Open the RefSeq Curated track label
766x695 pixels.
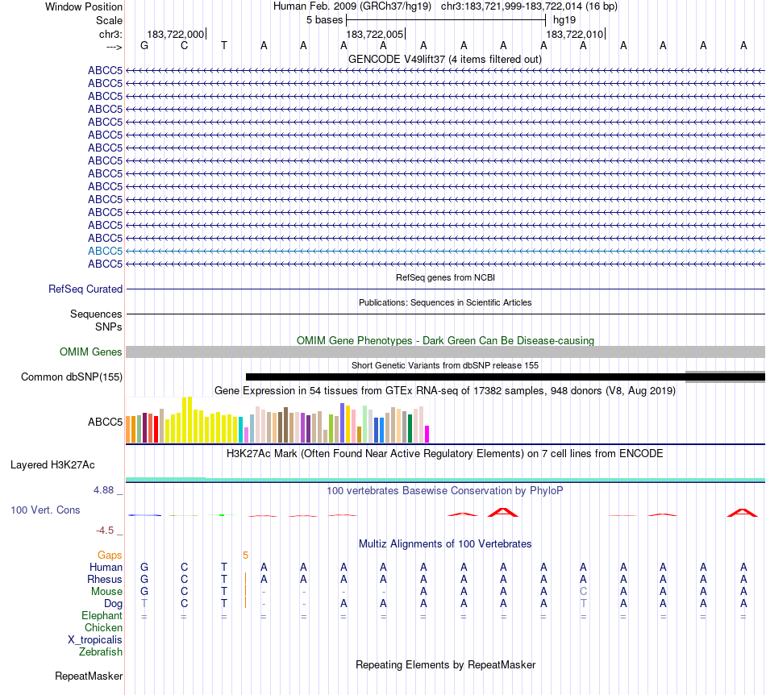[x=85, y=289]
